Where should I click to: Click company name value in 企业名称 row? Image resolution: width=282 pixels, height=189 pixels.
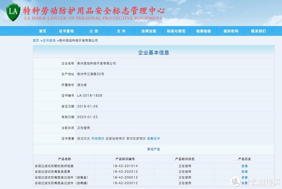tap(96, 63)
